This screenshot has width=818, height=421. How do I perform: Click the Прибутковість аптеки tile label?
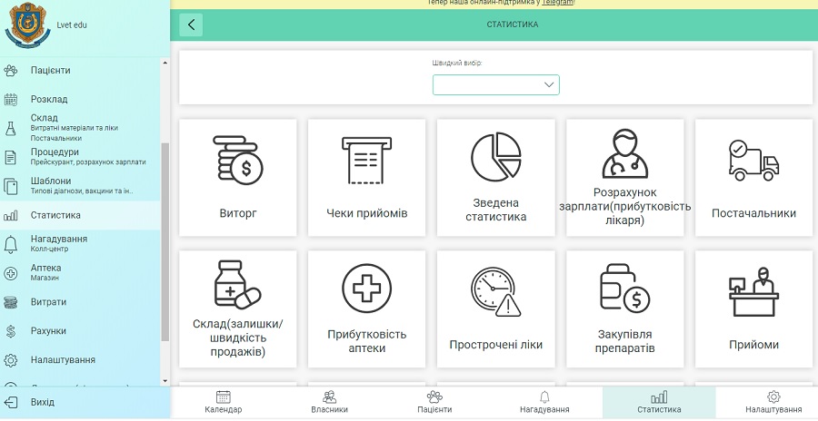[367, 341]
